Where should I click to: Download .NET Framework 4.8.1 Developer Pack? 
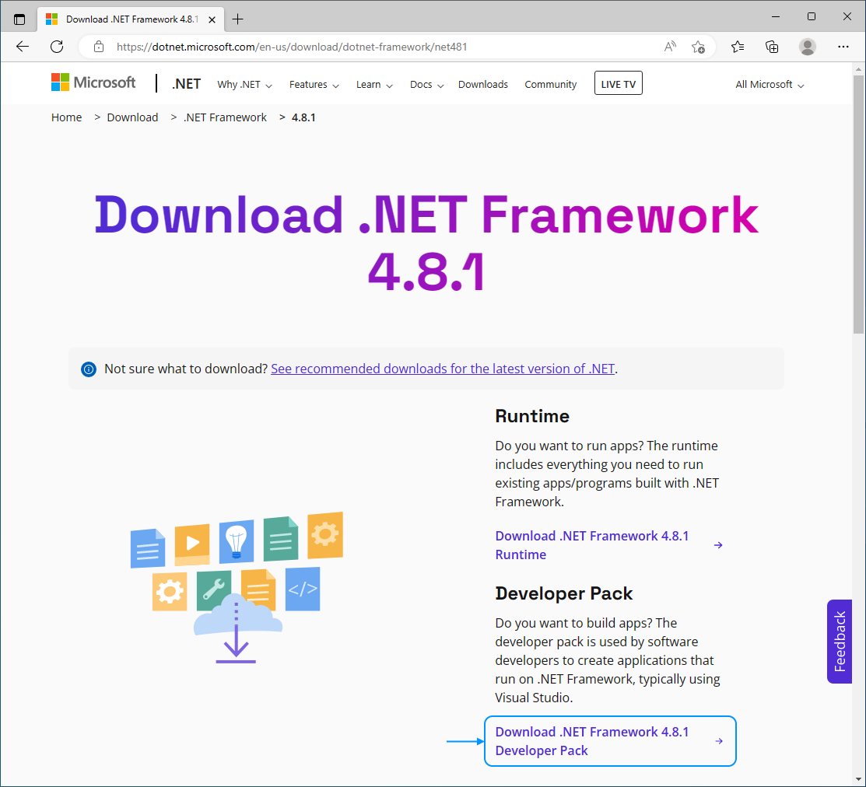(x=610, y=741)
